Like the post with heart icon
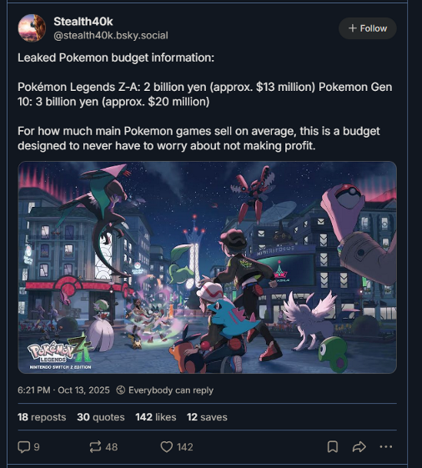 click(167, 447)
